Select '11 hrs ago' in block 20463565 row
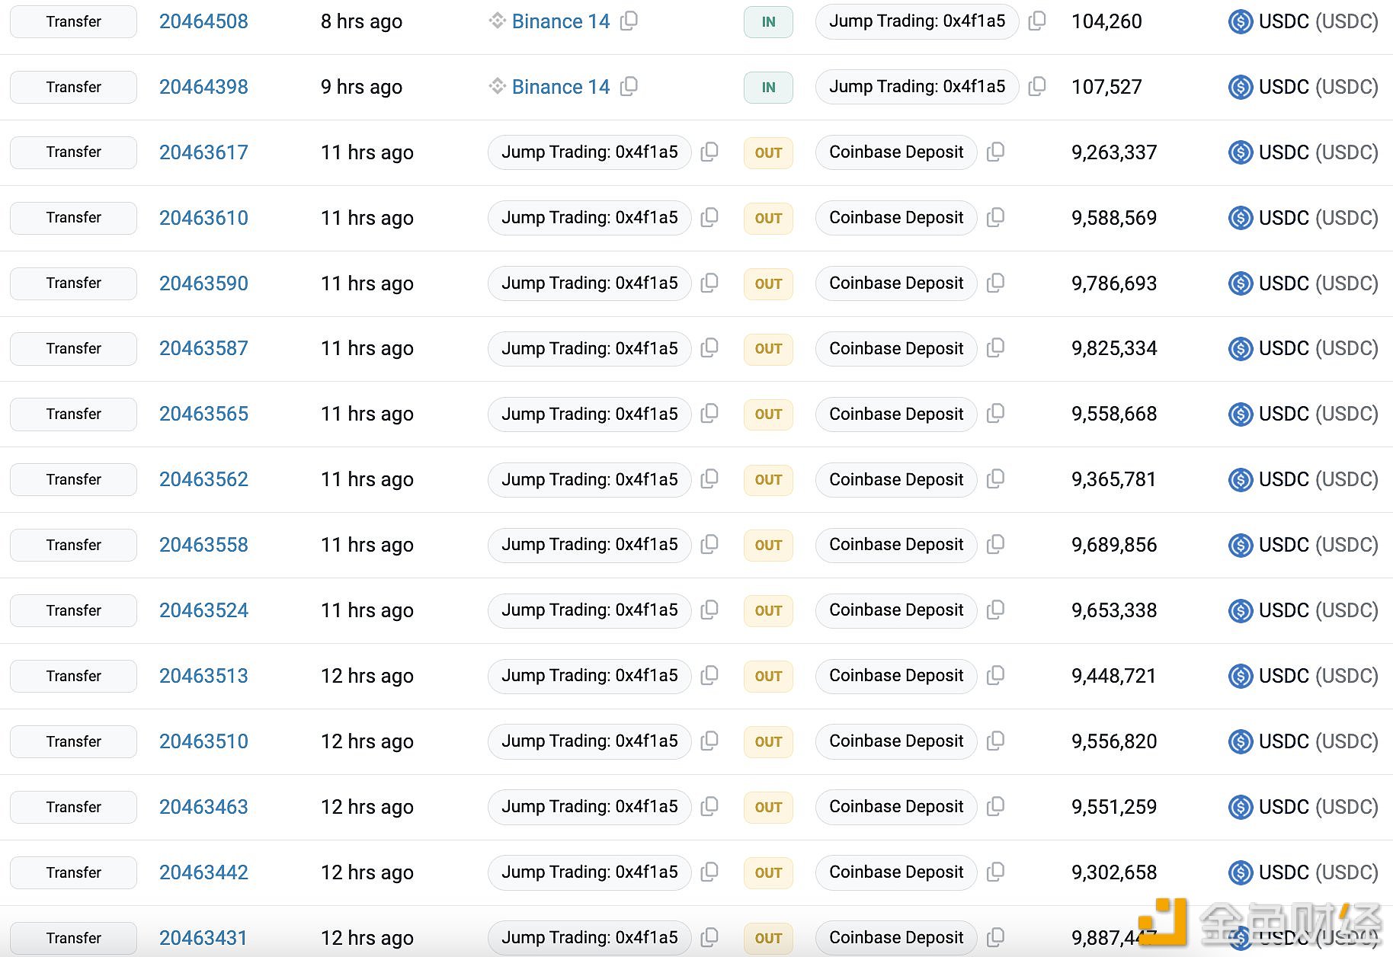The image size is (1393, 957). coord(367,414)
